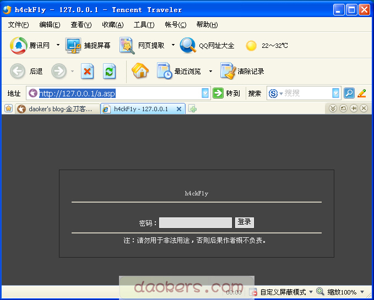Image resolution: width=374 pixels, height=300 pixels.
Task: Expand the 最近浏览 dropdown arrow
Action: [x=210, y=71]
